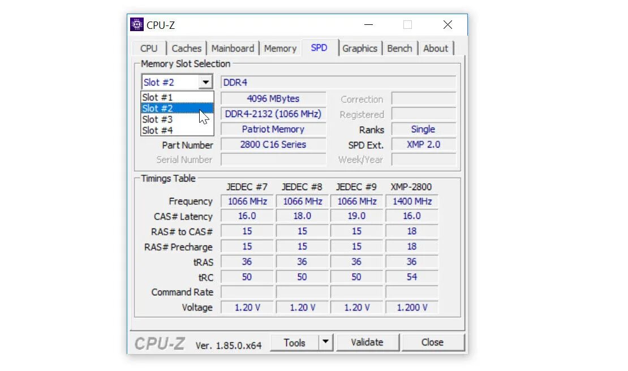
Task: Click JEDEC #8 CAS# Latency 18.0
Action: pos(302,216)
